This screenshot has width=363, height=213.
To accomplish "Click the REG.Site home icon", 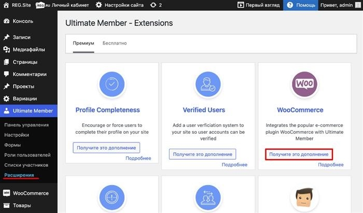I will (x=6, y=5).
